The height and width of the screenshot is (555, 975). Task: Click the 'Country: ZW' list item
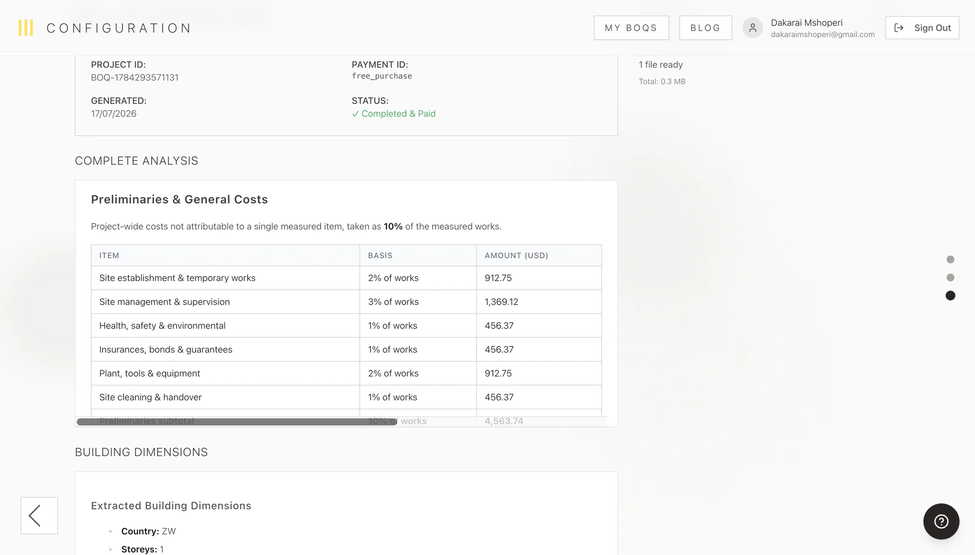tap(148, 531)
